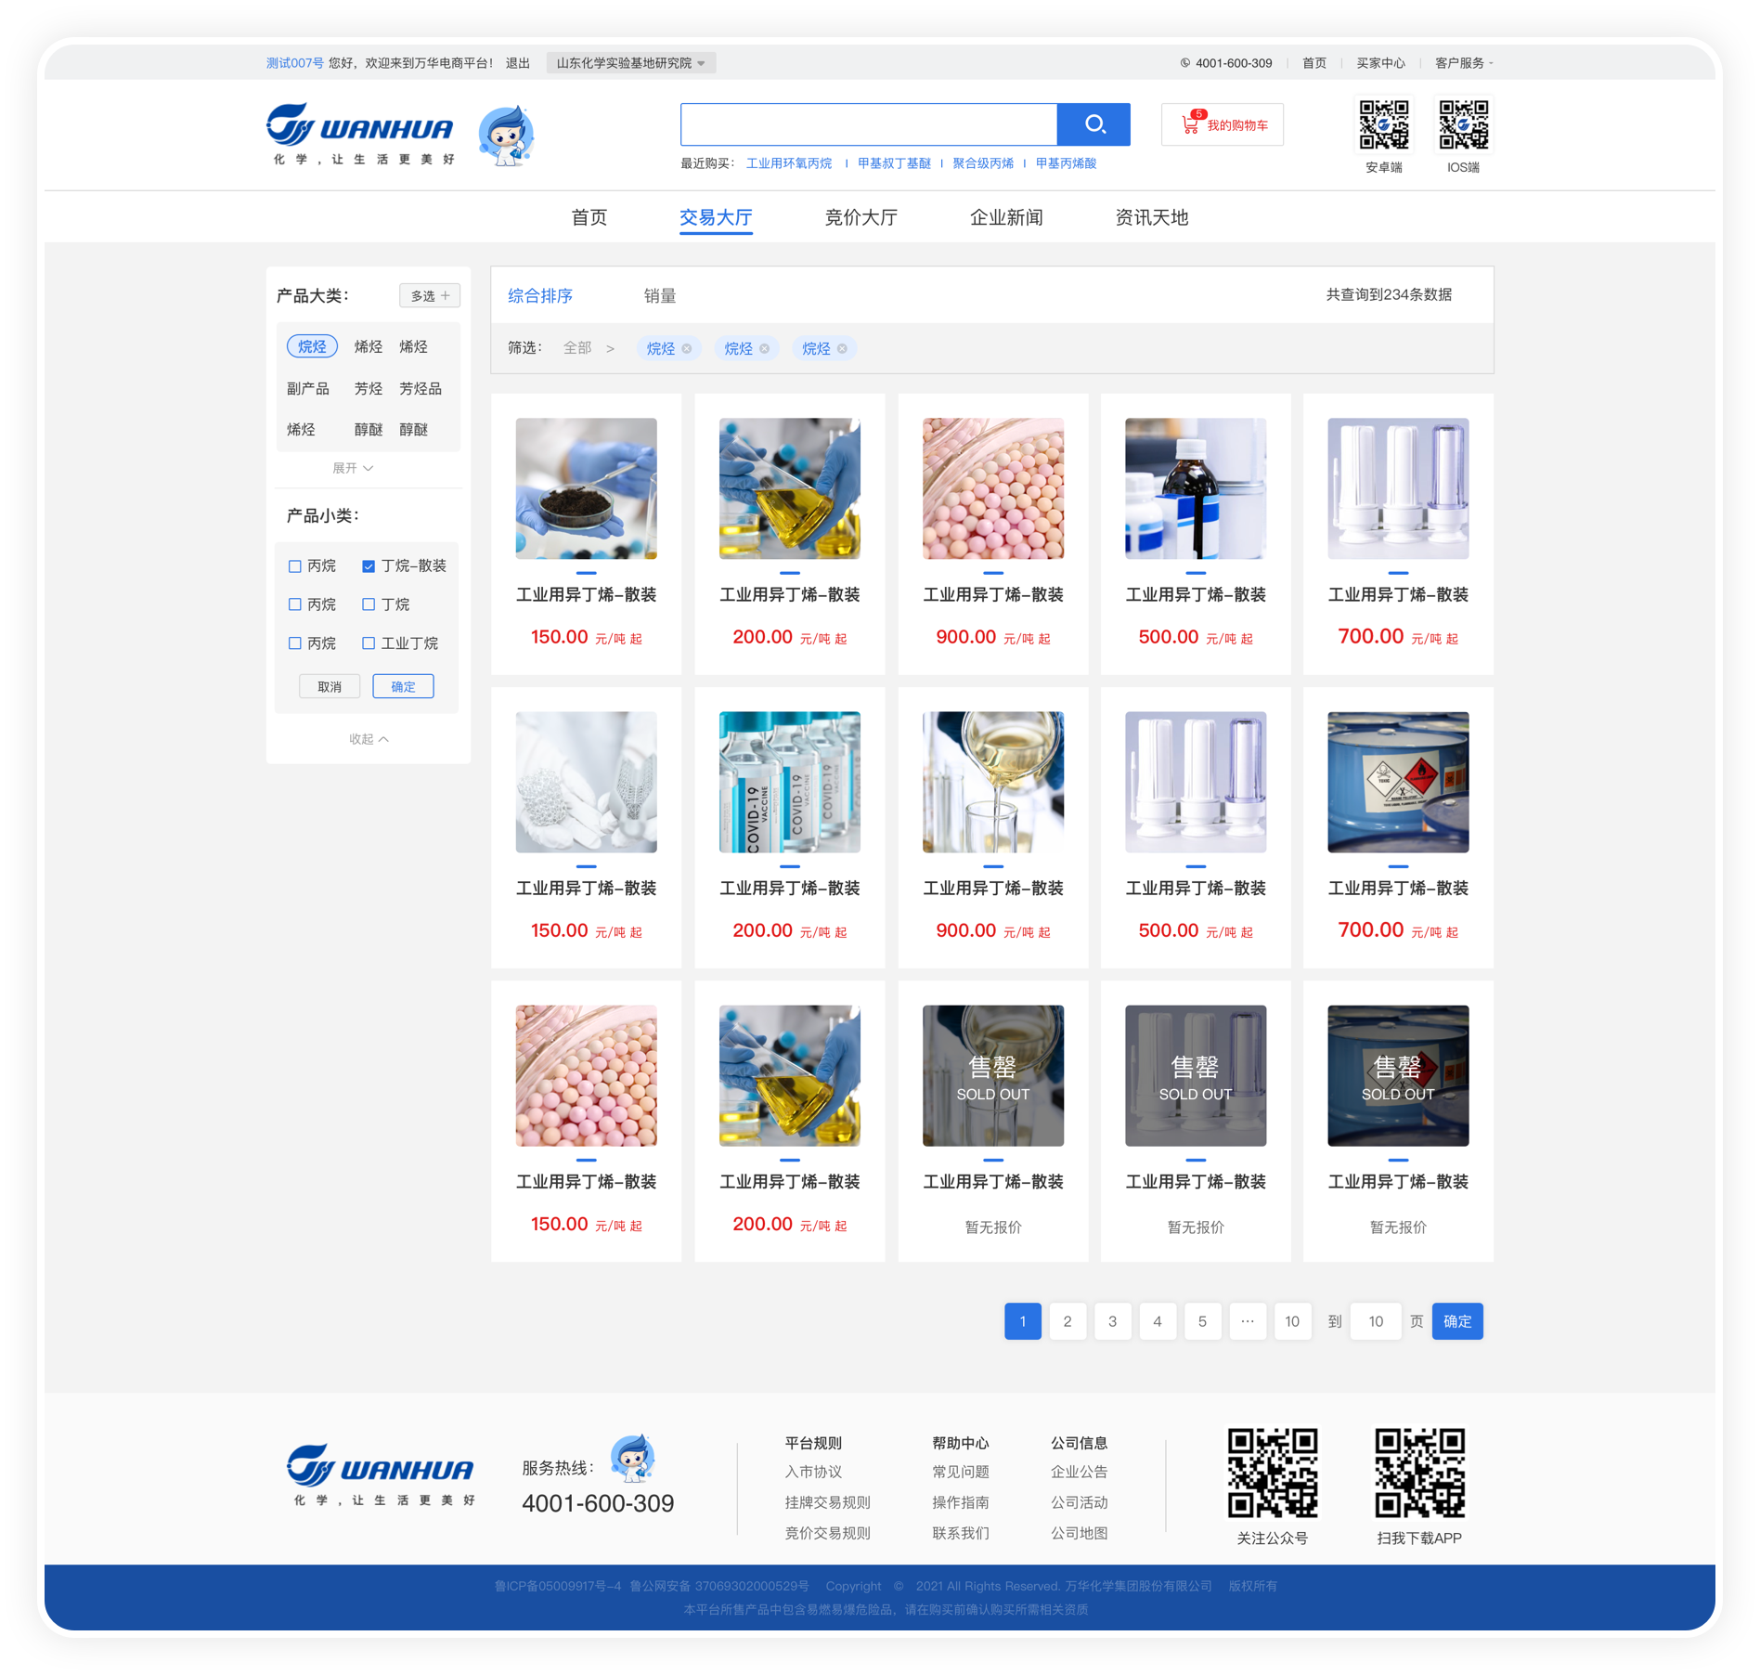
Task: Click the mascot icon beside the header logo
Action: click(506, 136)
